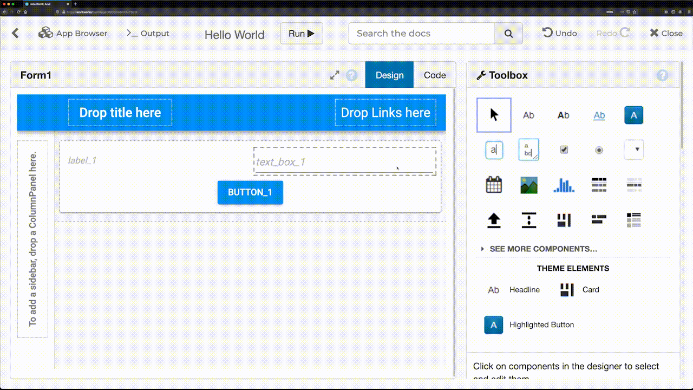Pick the FileLoader upload component
Image resolution: width=693 pixels, height=390 pixels.
[493, 220]
